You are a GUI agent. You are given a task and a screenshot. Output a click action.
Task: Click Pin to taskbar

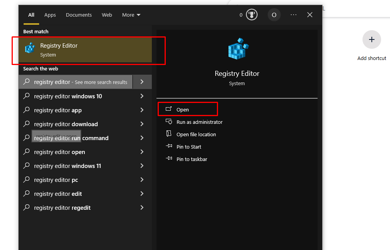pyautogui.click(x=192, y=159)
